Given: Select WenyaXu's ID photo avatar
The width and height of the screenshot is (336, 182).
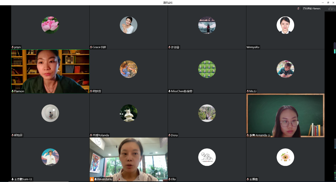Looking at the screenshot, I should 285,25.
